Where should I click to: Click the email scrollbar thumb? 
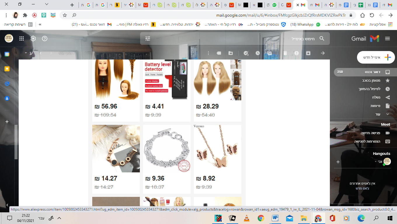(x=16, y=142)
